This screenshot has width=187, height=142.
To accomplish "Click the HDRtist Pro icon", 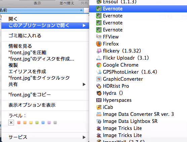I will point(99,86).
